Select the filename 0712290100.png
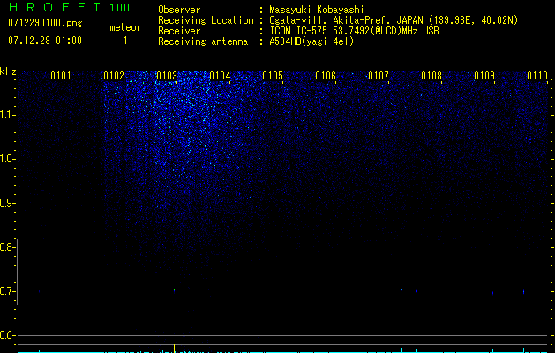The width and height of the screenshot is (555, 353). (x=45, y=24)
